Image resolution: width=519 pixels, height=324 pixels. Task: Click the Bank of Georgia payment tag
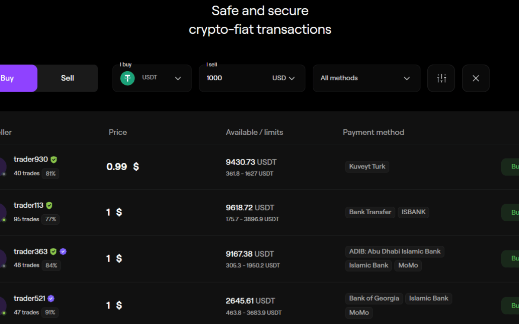tap(374, 298)
